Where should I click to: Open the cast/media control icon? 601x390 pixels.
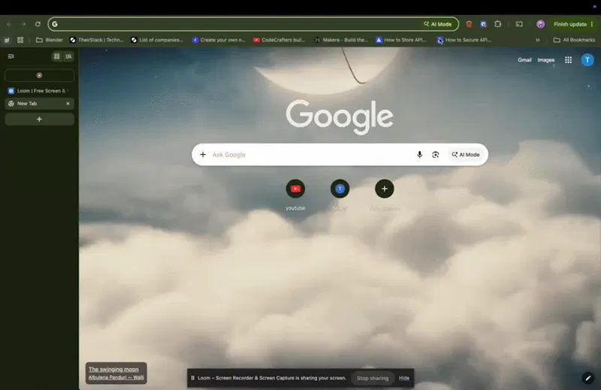pos(519,24)
